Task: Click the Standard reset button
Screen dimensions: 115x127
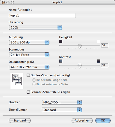Action: coord(20,121)
